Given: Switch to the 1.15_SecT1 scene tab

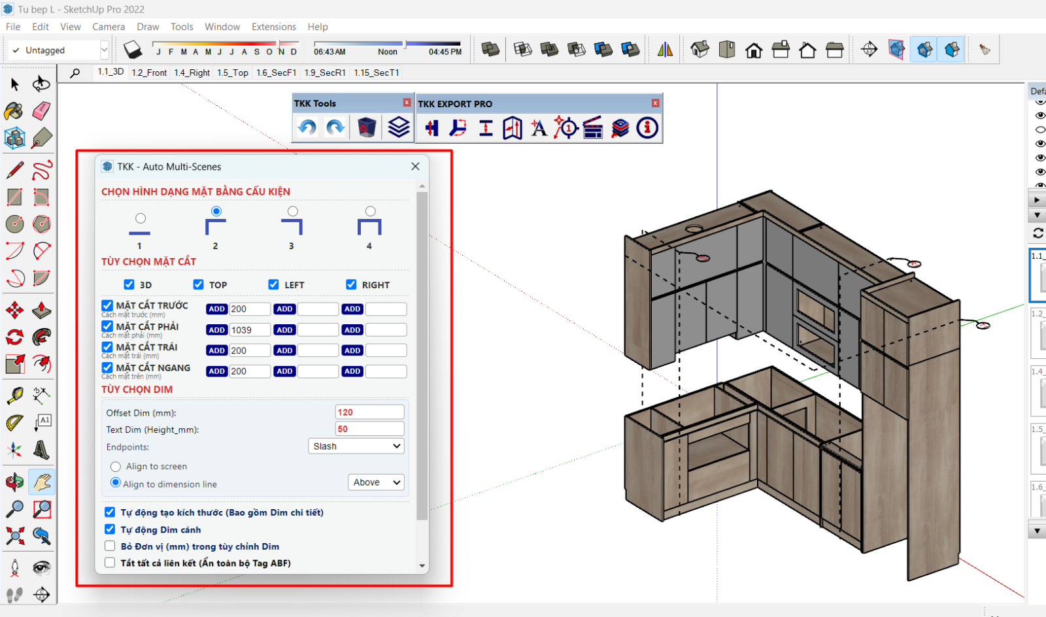Looking at the screenshot, I should [377, 73].
